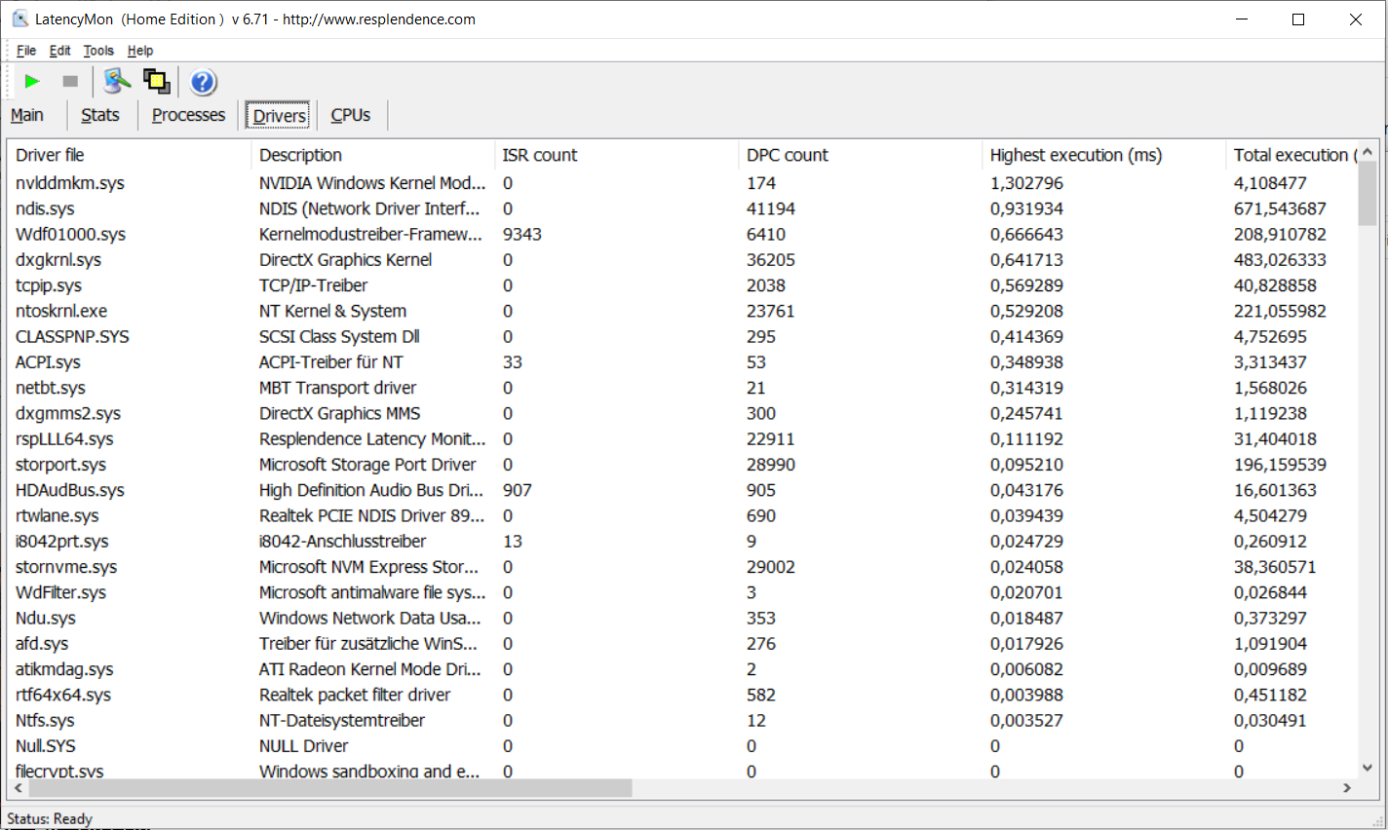Click the Realtek packet filter driver description
The width and height of the screenshot is (1388, 830).
[355, 695]
